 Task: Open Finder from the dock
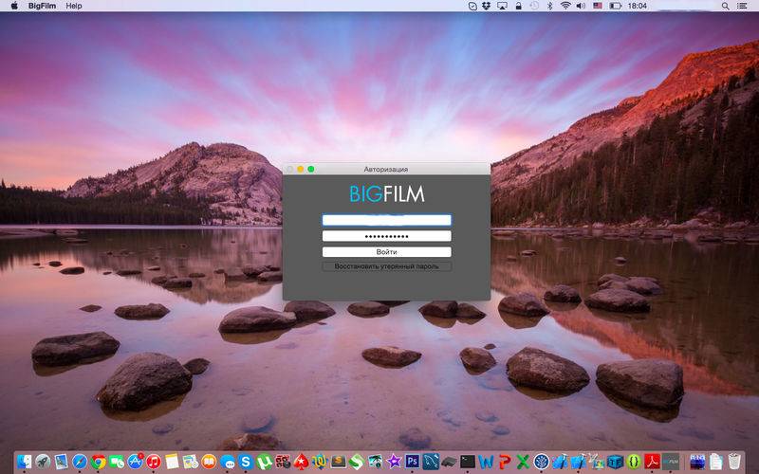tap(25, 462)
